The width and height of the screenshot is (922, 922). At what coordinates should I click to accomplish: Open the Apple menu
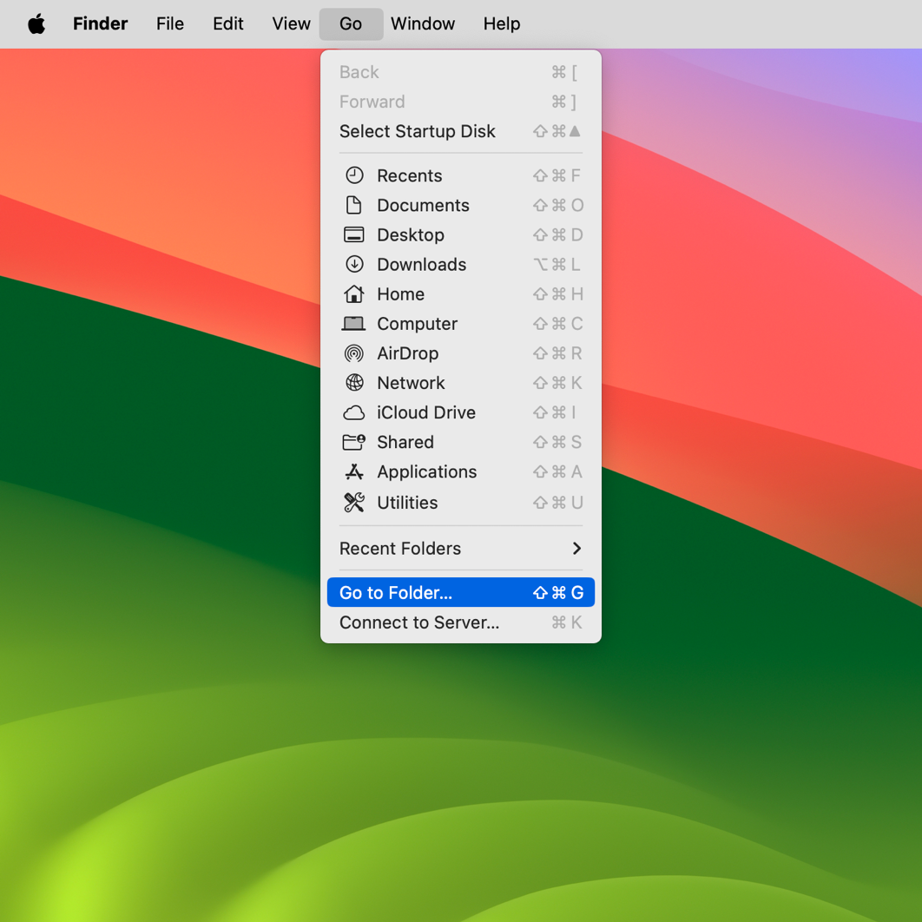[x=36, y=23]
